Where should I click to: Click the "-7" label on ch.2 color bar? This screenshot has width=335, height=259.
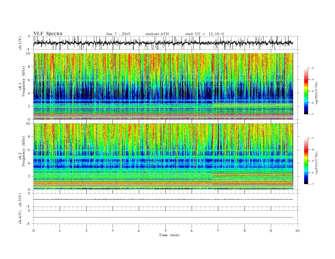point(312,184)
